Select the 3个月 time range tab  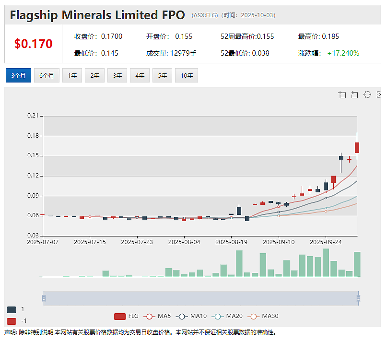(x=18, y=75)
